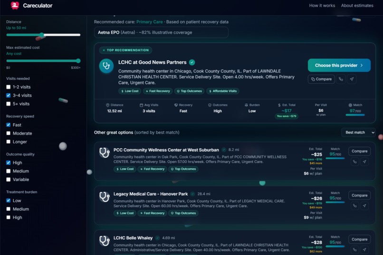Click the Recovery heart icon
383x255 pixels.
pyautogui.click(x=176, y=105)
